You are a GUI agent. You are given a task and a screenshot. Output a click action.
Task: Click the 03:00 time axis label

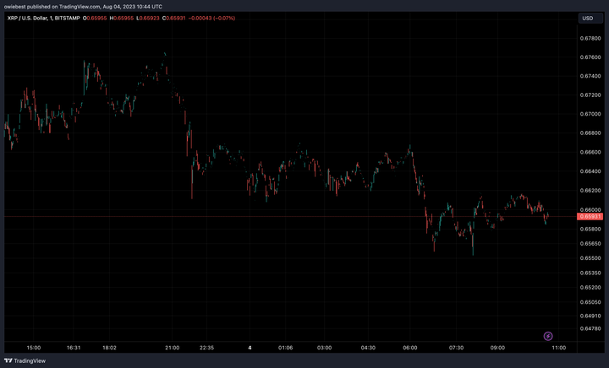[324, 348]
